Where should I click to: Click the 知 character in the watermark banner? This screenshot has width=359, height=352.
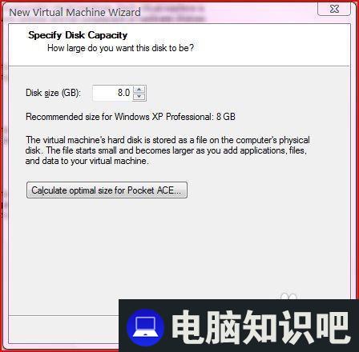(x=260, y=327)
